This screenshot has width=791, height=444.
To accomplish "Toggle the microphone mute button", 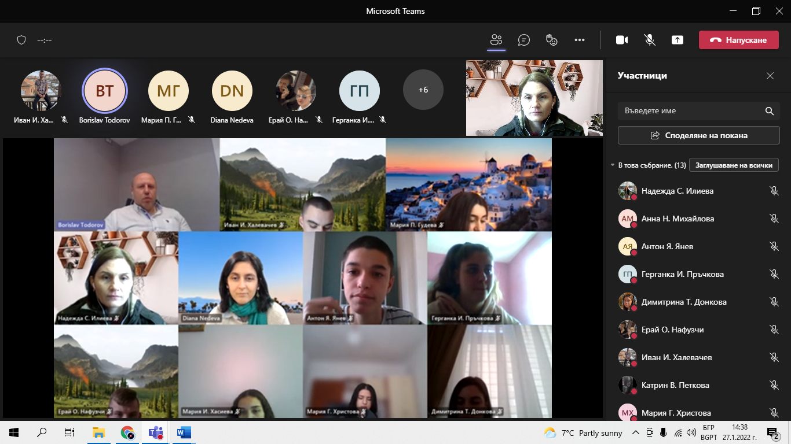I will (650, 40).
